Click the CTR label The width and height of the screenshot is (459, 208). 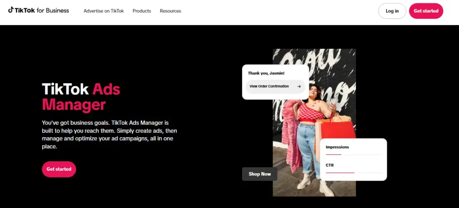[x=329, y=165]
